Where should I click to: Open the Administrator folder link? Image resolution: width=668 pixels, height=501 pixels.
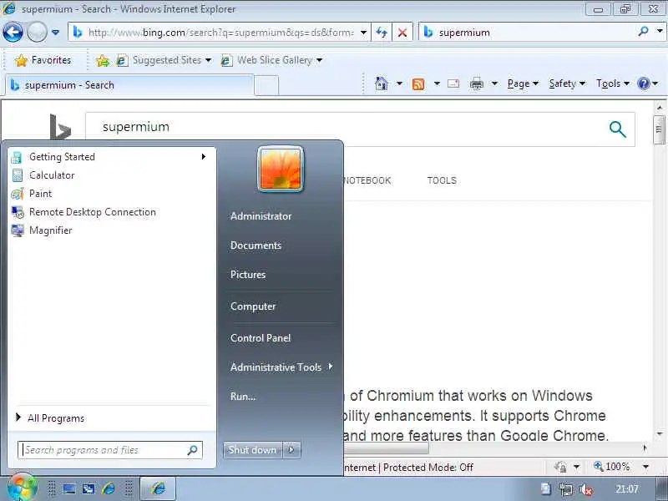tap(261, 216)
